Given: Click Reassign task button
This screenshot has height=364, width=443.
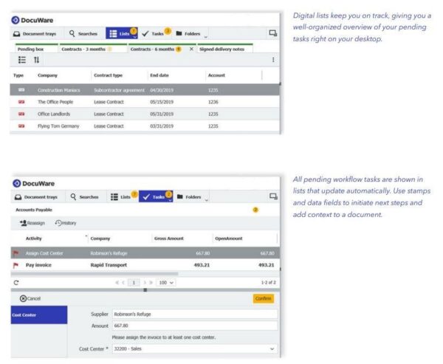Looking at the screenshot, I should pyautogui.click(x=32, y=223).
